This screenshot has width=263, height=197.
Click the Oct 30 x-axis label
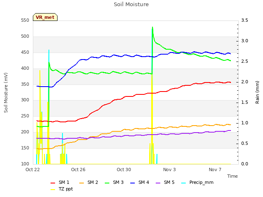tap(124, 170)
